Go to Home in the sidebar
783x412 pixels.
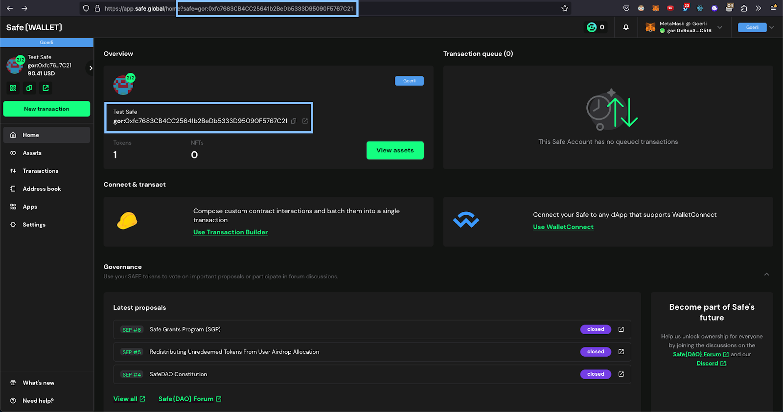coord(46,135)
